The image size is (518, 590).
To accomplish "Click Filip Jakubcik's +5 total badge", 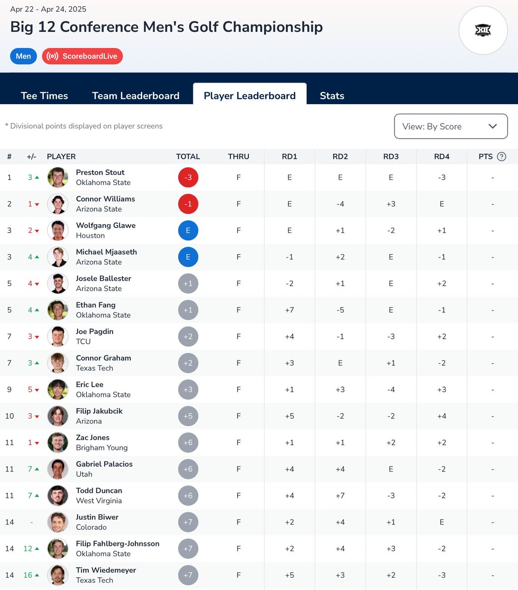I will (188, 416).
